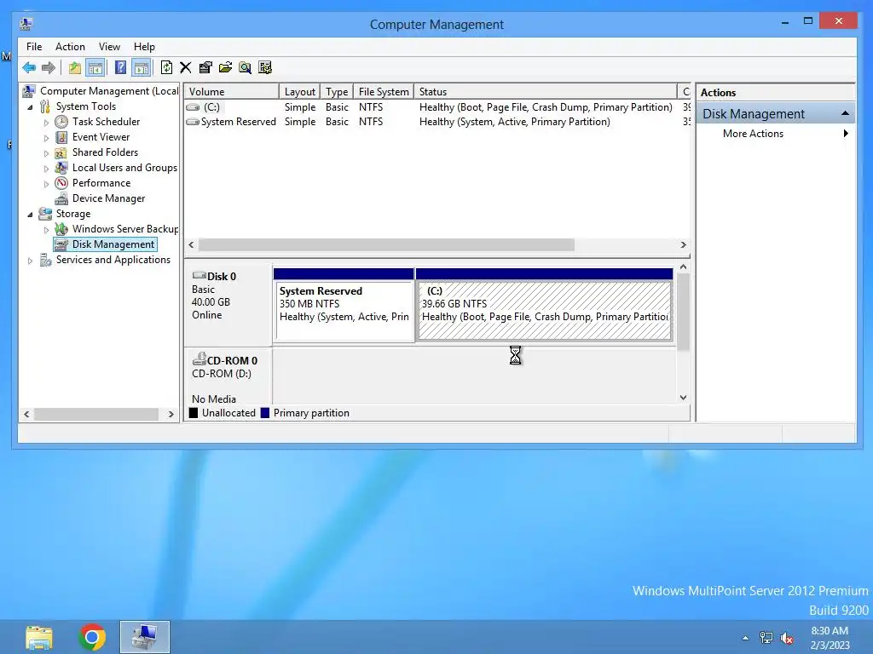Click the Computer Management taskbar button

(x=145, y=637)
